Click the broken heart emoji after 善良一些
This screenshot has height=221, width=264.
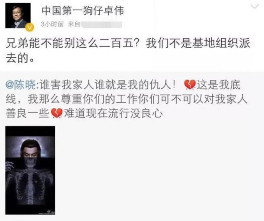click(57, 113)
